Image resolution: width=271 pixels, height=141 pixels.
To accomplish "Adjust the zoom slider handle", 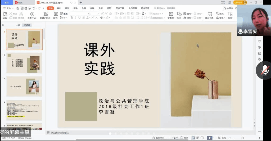I will click(242, 138).
